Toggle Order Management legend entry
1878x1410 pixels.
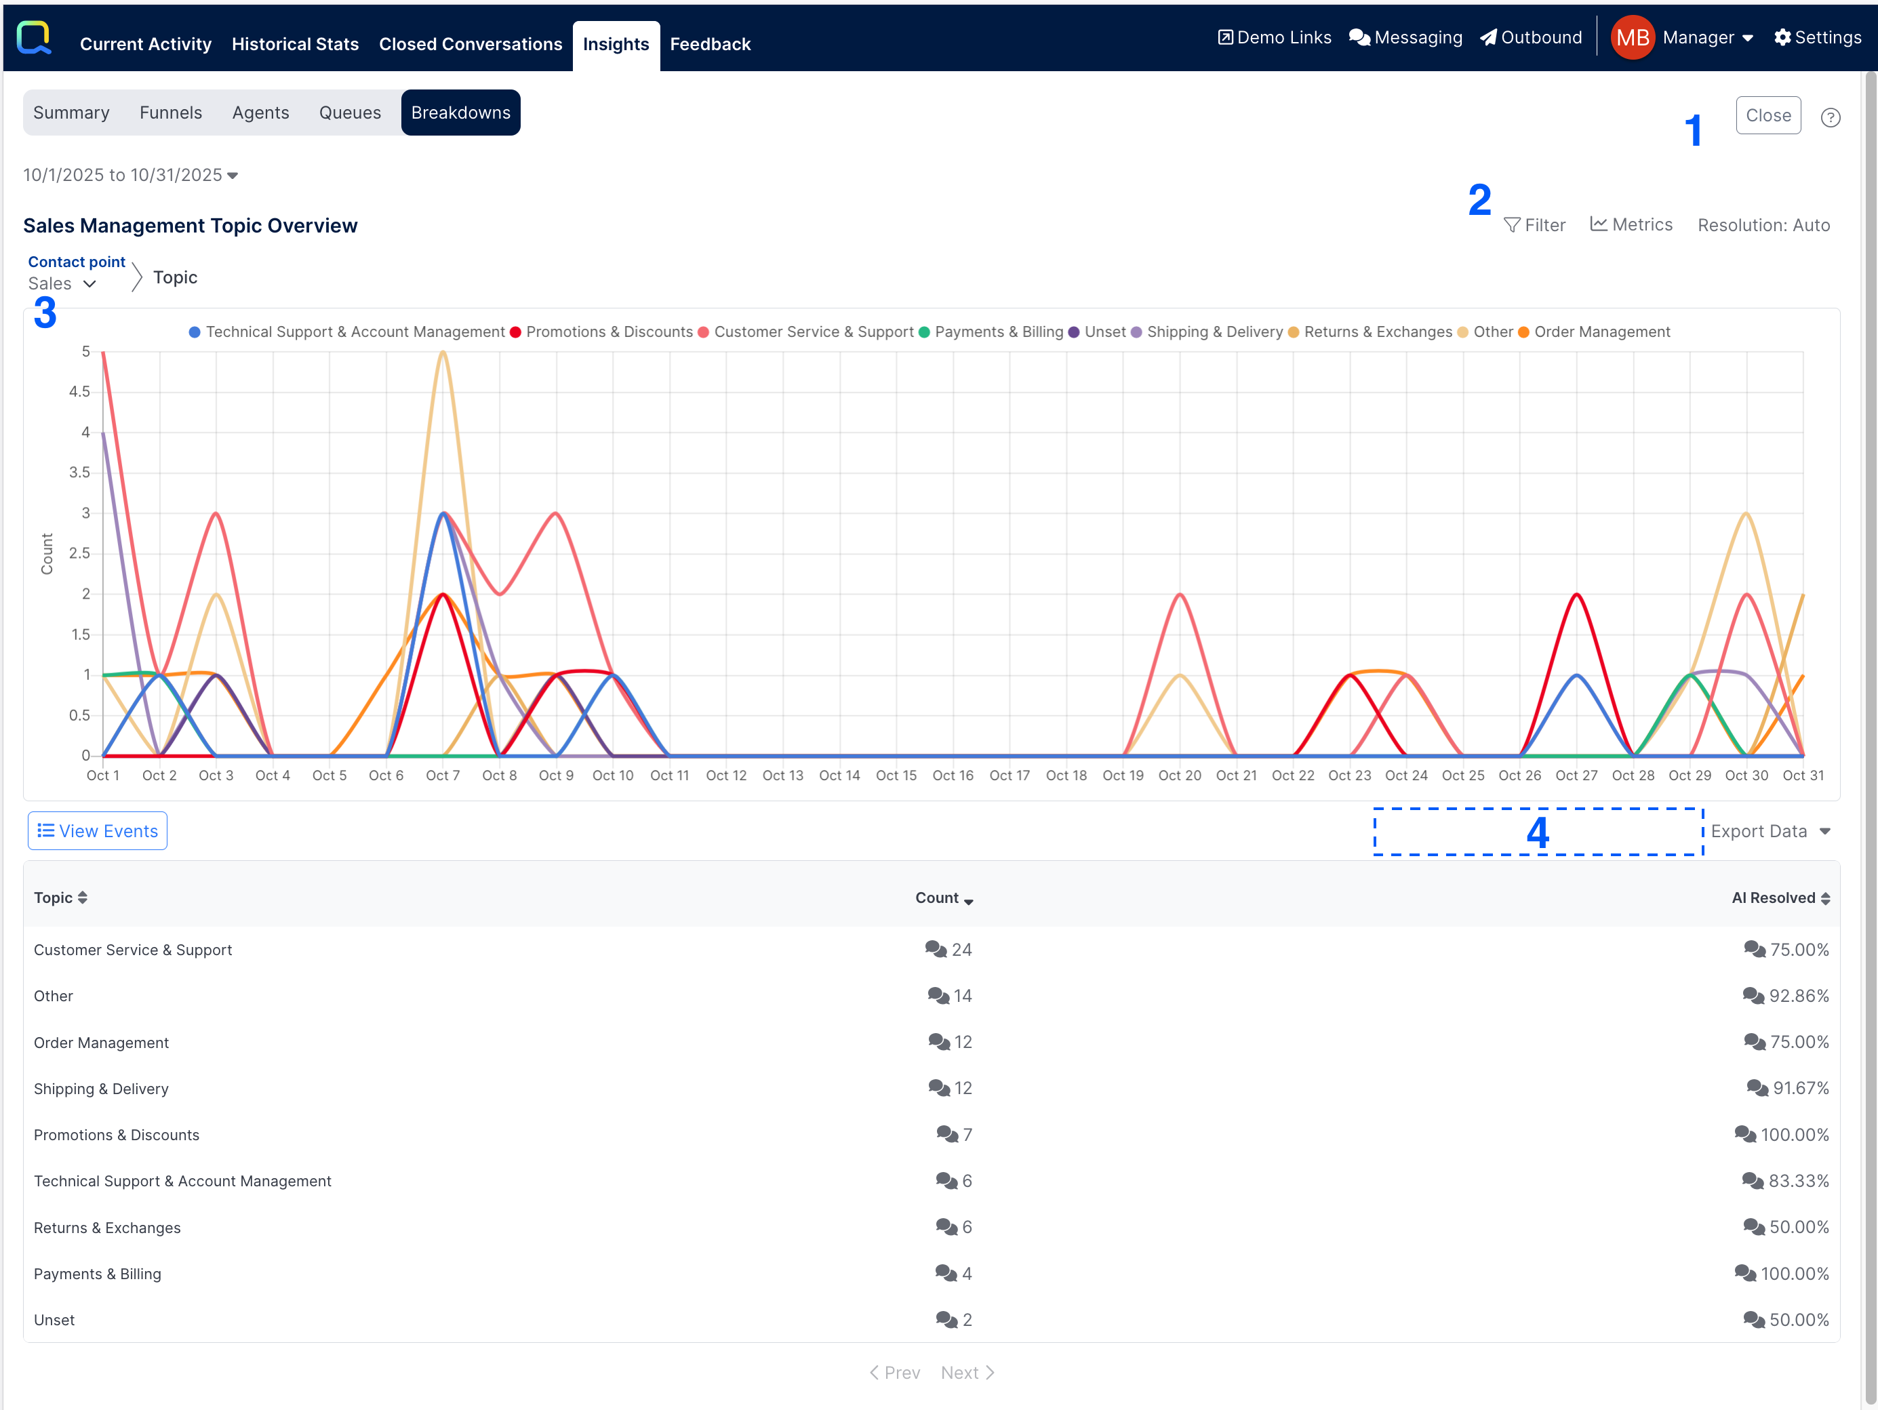point(1601,332)
